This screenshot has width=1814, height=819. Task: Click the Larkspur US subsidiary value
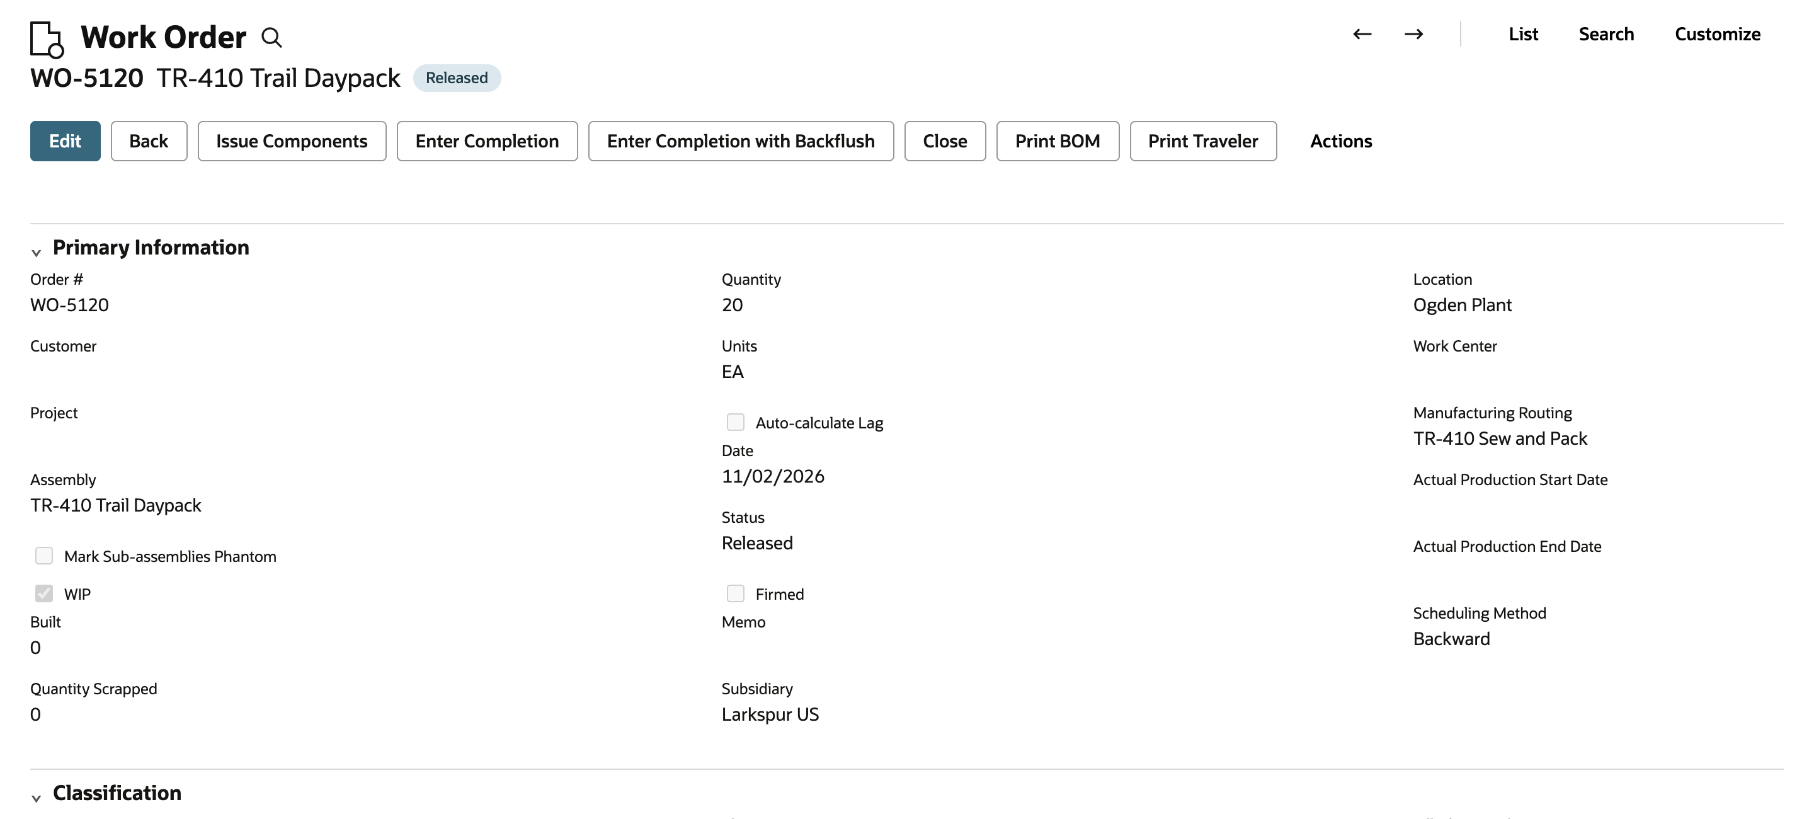coord(770,715)
